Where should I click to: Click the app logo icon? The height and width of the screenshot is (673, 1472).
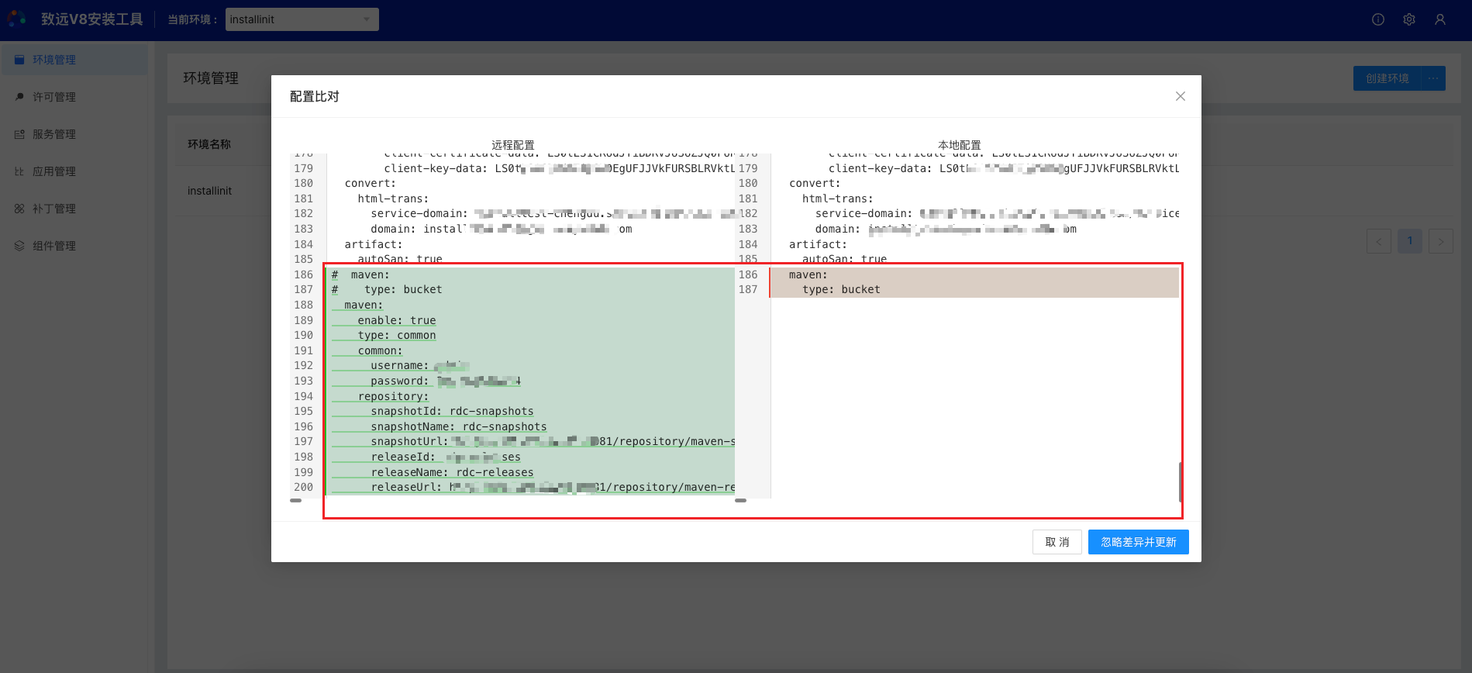pos(17,19)
